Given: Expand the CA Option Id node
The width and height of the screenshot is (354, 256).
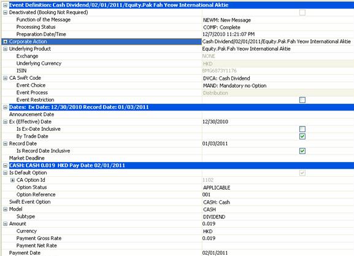Looking at the screenshot, I should click(x=12, y=180).
